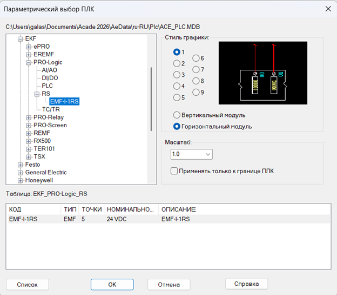
Task: Select graphics style radio button 8
Action: 196,81
